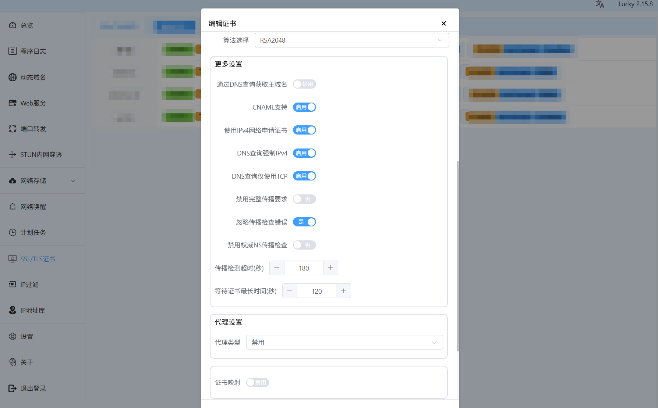This screenshot has height=408, width=658.
Task: Click the 总览 overview icon
Action: [13, 25]
